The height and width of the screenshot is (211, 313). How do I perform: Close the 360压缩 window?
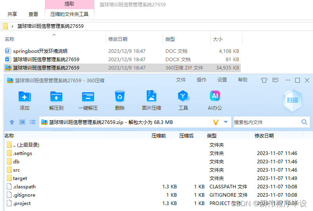point(307,80)
